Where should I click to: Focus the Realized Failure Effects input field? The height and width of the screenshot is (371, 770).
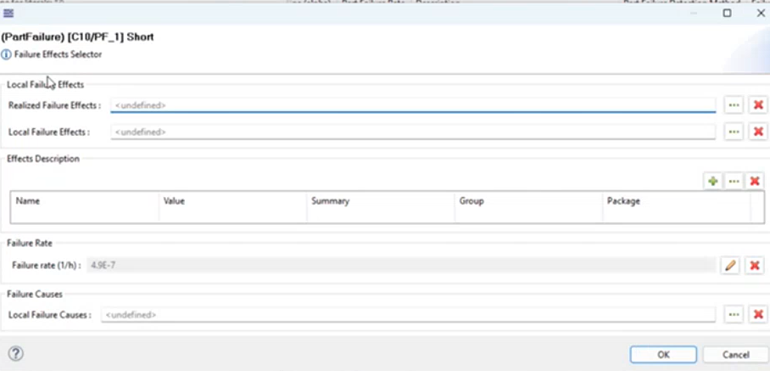[x=413, y=105]
